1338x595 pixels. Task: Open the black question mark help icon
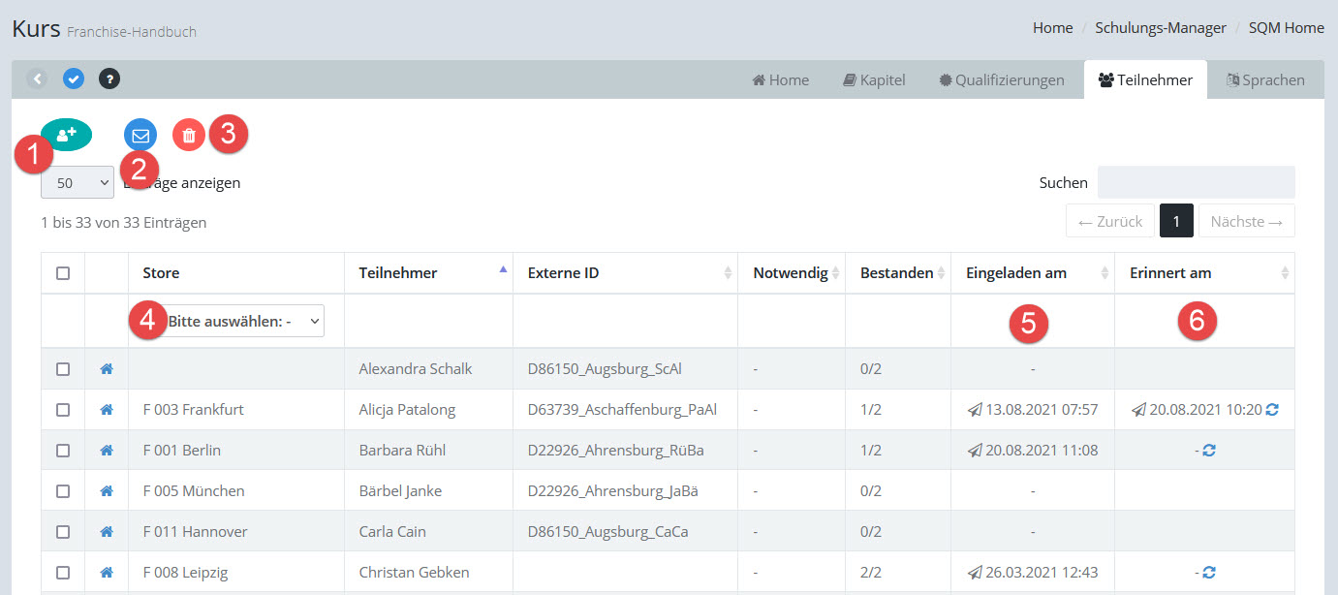pyautogui.click(x=109, y=78)
